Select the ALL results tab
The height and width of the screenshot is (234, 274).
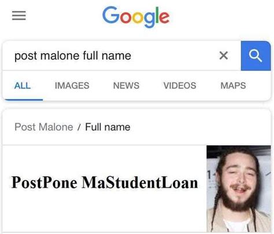23,86
